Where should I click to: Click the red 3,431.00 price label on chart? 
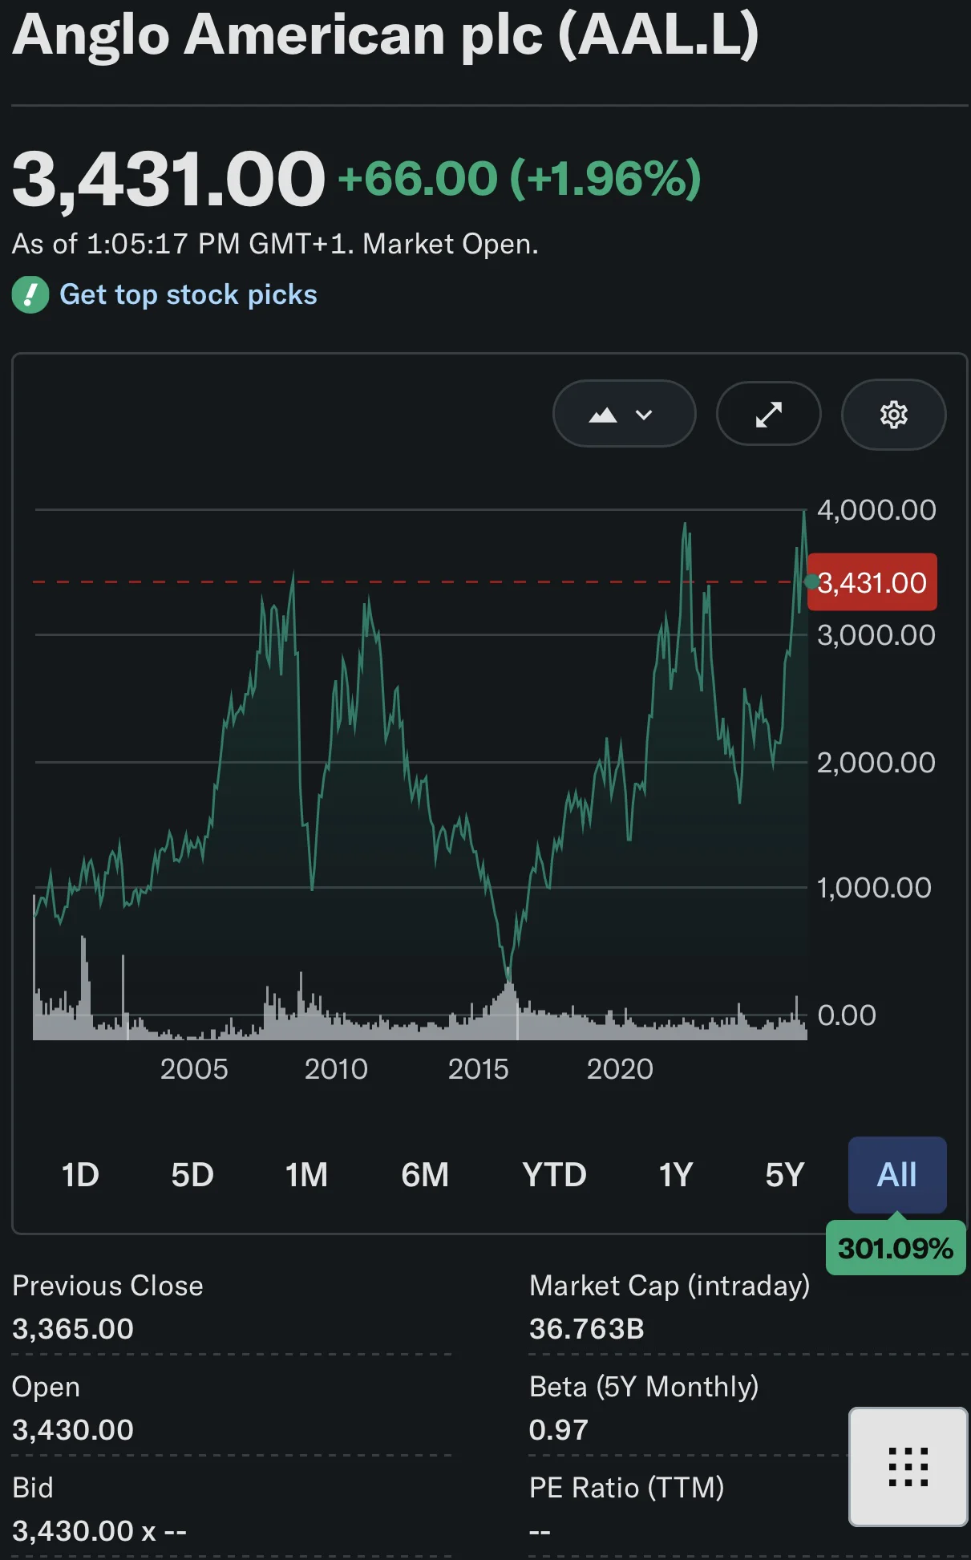(x=872, y=582)
